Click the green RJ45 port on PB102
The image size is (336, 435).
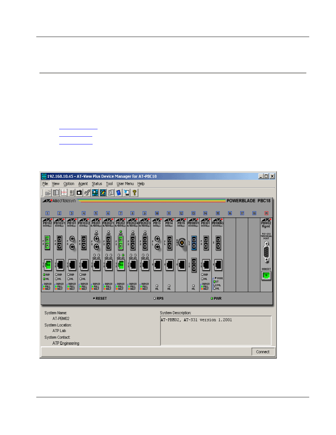[x=48, y=265]
